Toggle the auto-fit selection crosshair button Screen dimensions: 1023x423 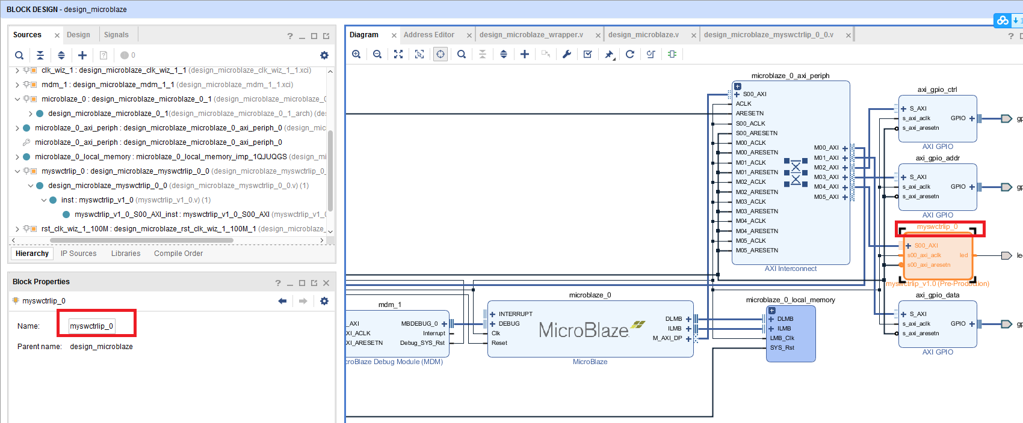440,54
